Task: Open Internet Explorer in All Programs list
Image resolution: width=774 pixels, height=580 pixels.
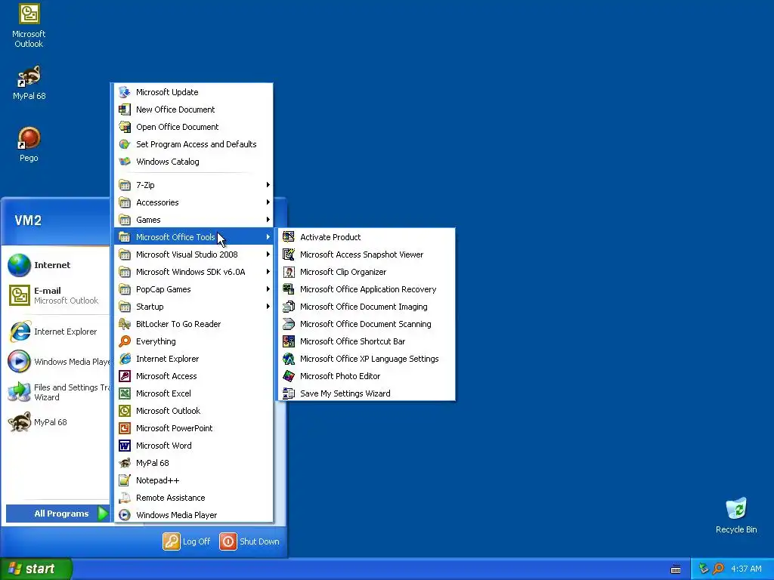Action: tap(193, 359)
